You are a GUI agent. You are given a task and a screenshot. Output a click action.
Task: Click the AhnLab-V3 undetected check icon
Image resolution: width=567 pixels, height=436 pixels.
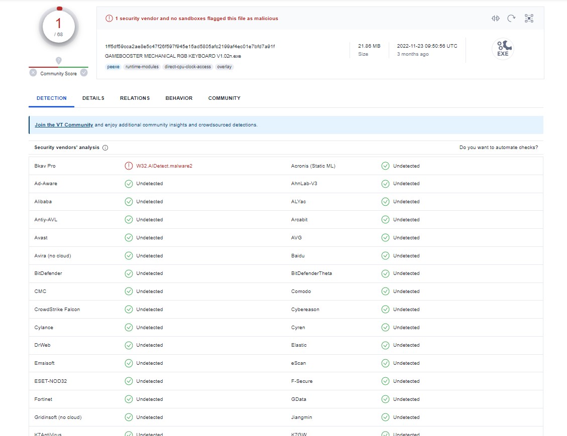click(x=386, y=184)
